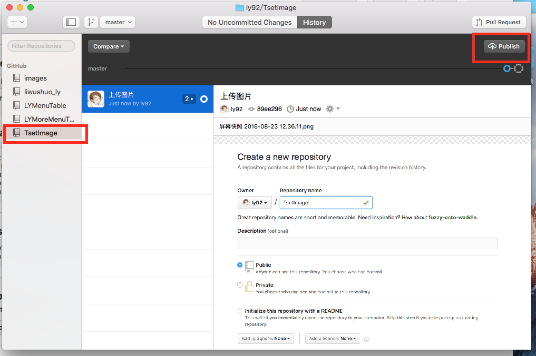This screenshot has width=536, height=356.
Task: Select the 上传图片 commit in history
Action: [x=148, y=99]
